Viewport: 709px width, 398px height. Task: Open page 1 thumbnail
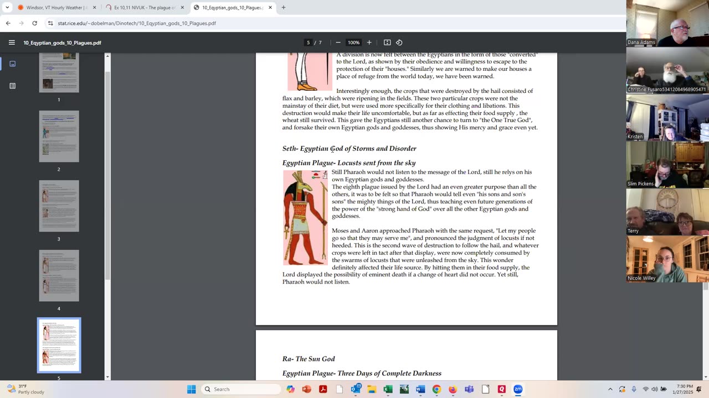point(59,72)
